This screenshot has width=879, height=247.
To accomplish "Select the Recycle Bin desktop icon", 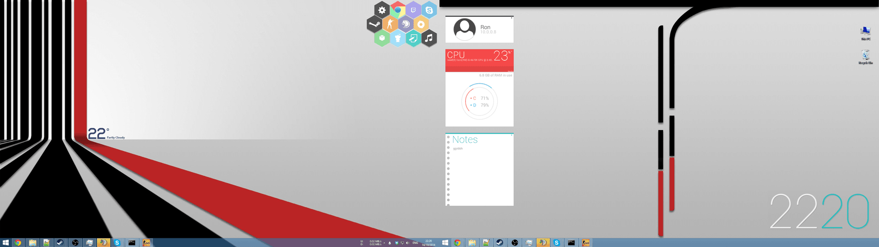I will click(x=865, y=57).
